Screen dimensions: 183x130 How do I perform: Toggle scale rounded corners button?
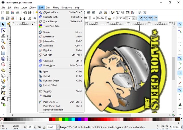[145, 18]
